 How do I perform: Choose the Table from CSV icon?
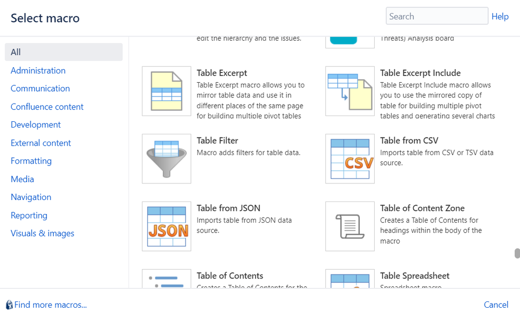[350, 159]
